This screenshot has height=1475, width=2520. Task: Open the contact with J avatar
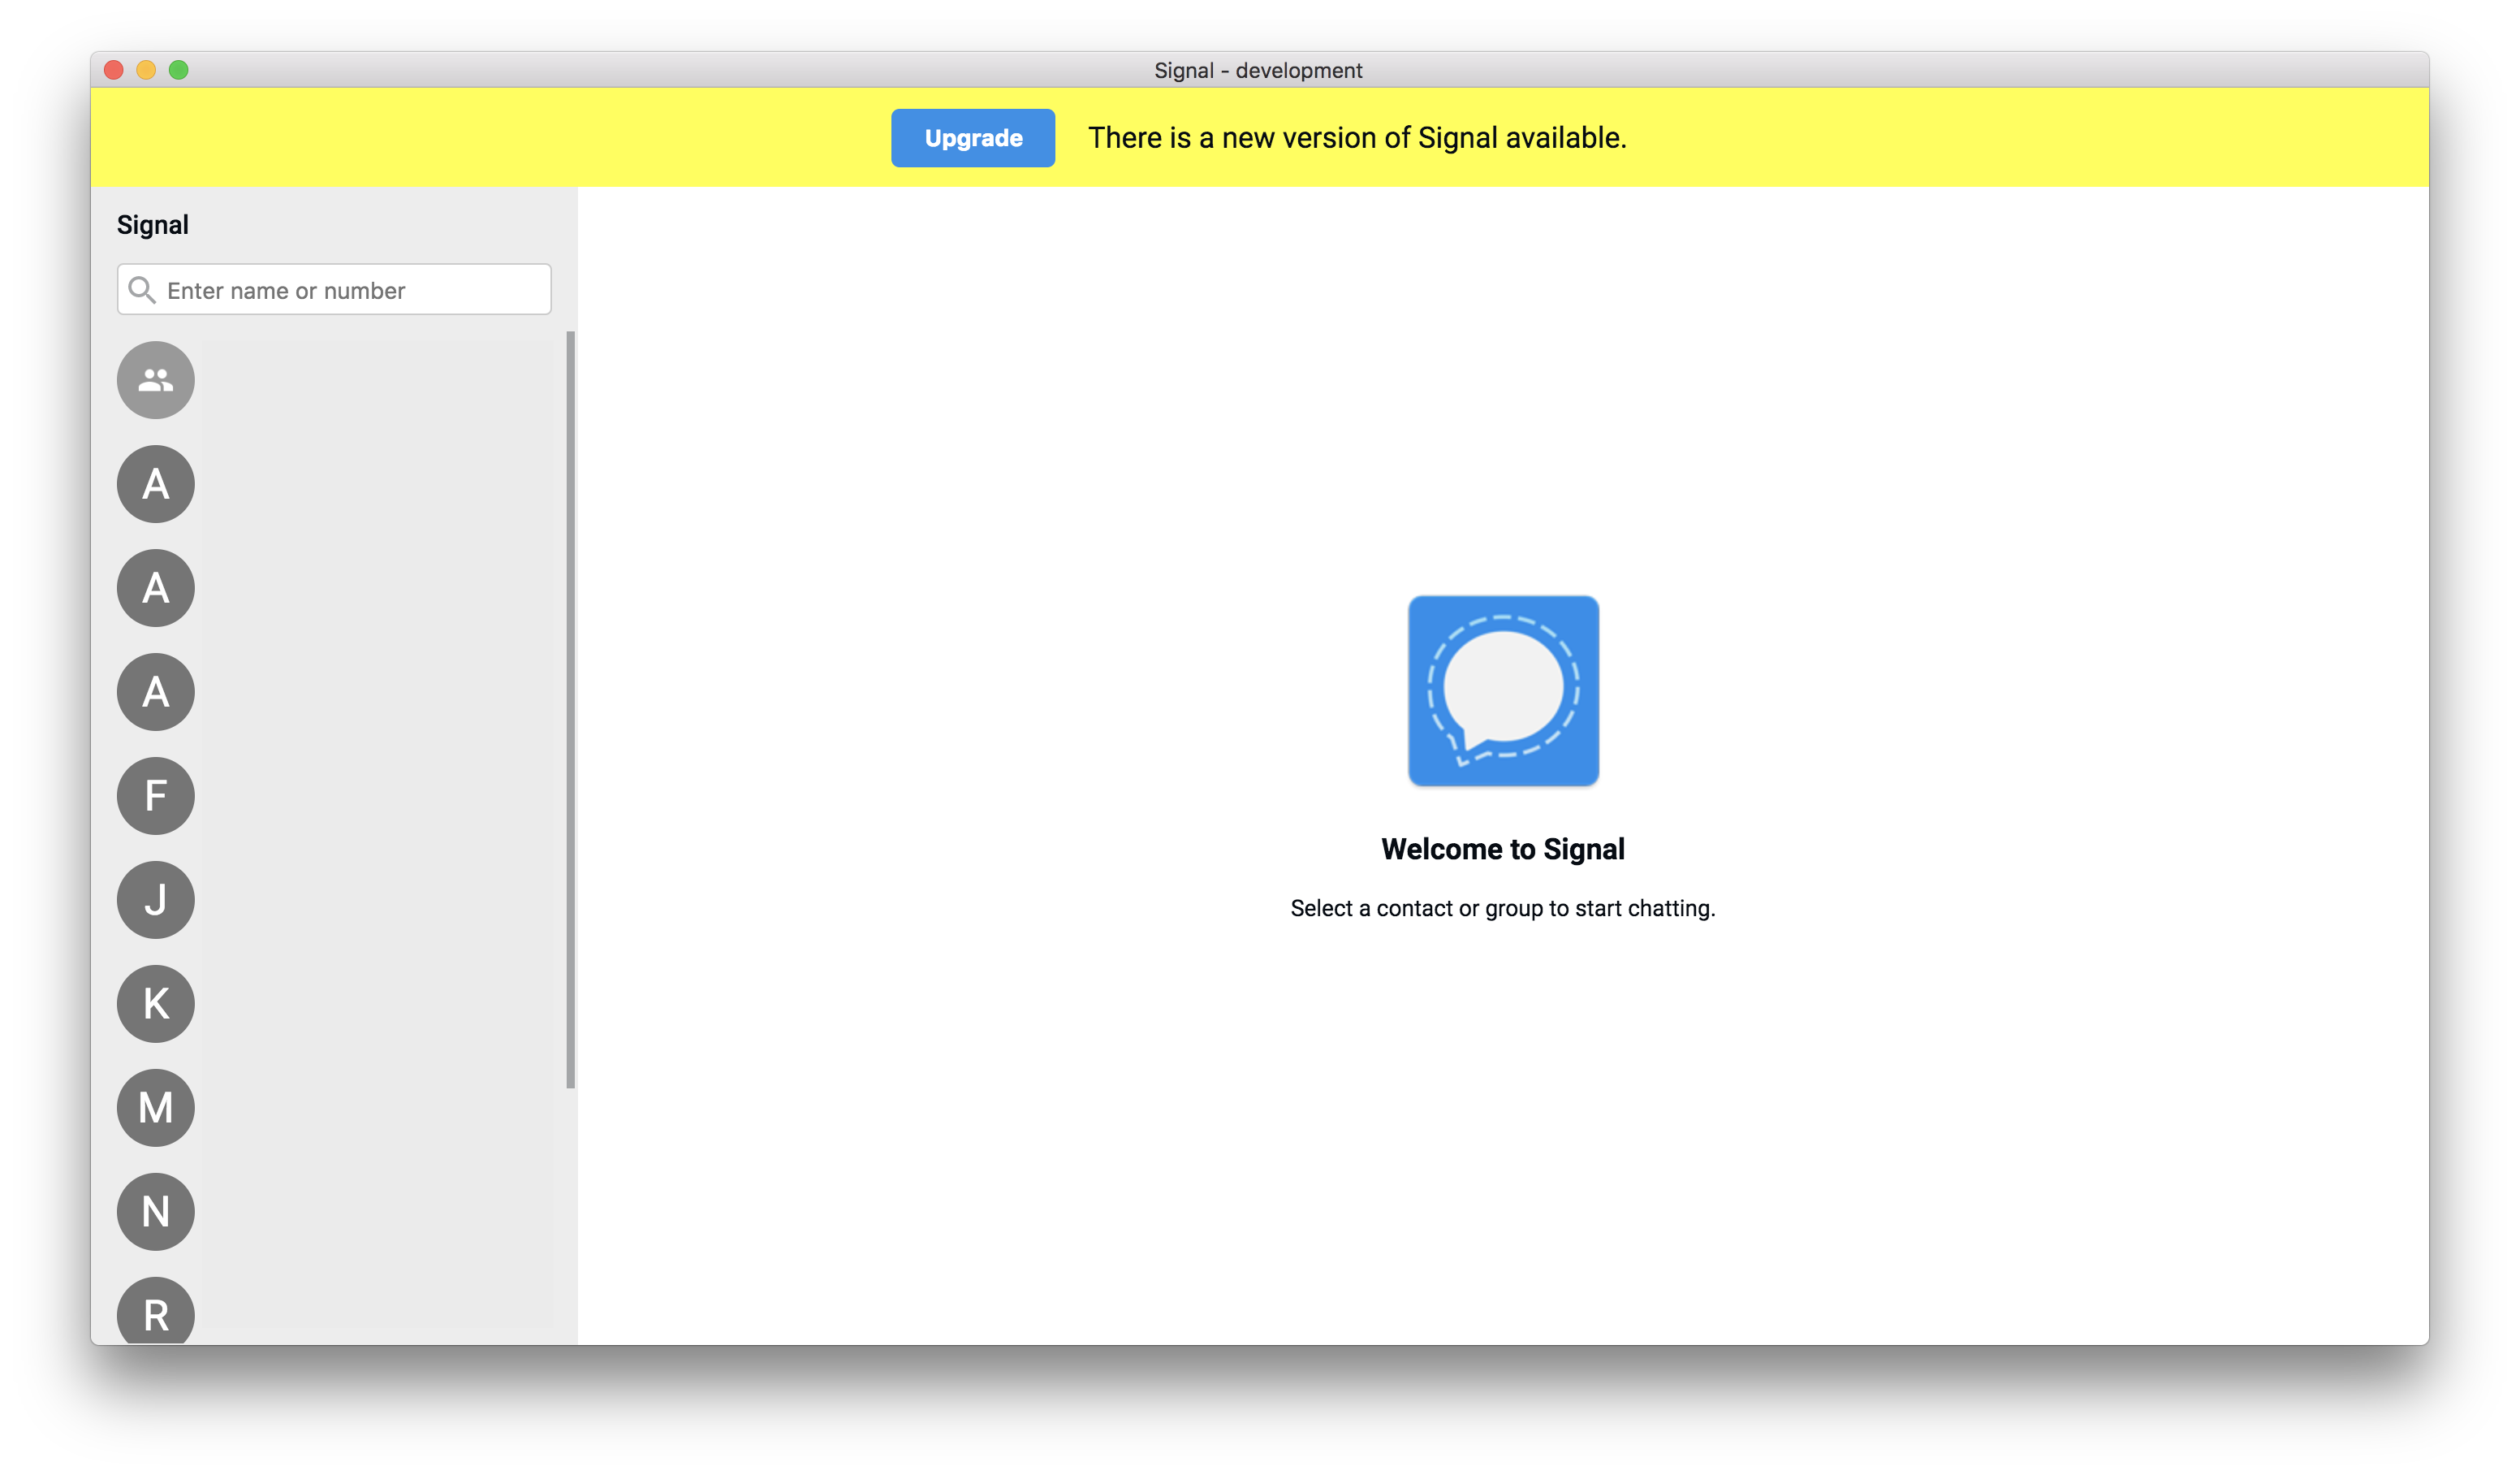155,900
